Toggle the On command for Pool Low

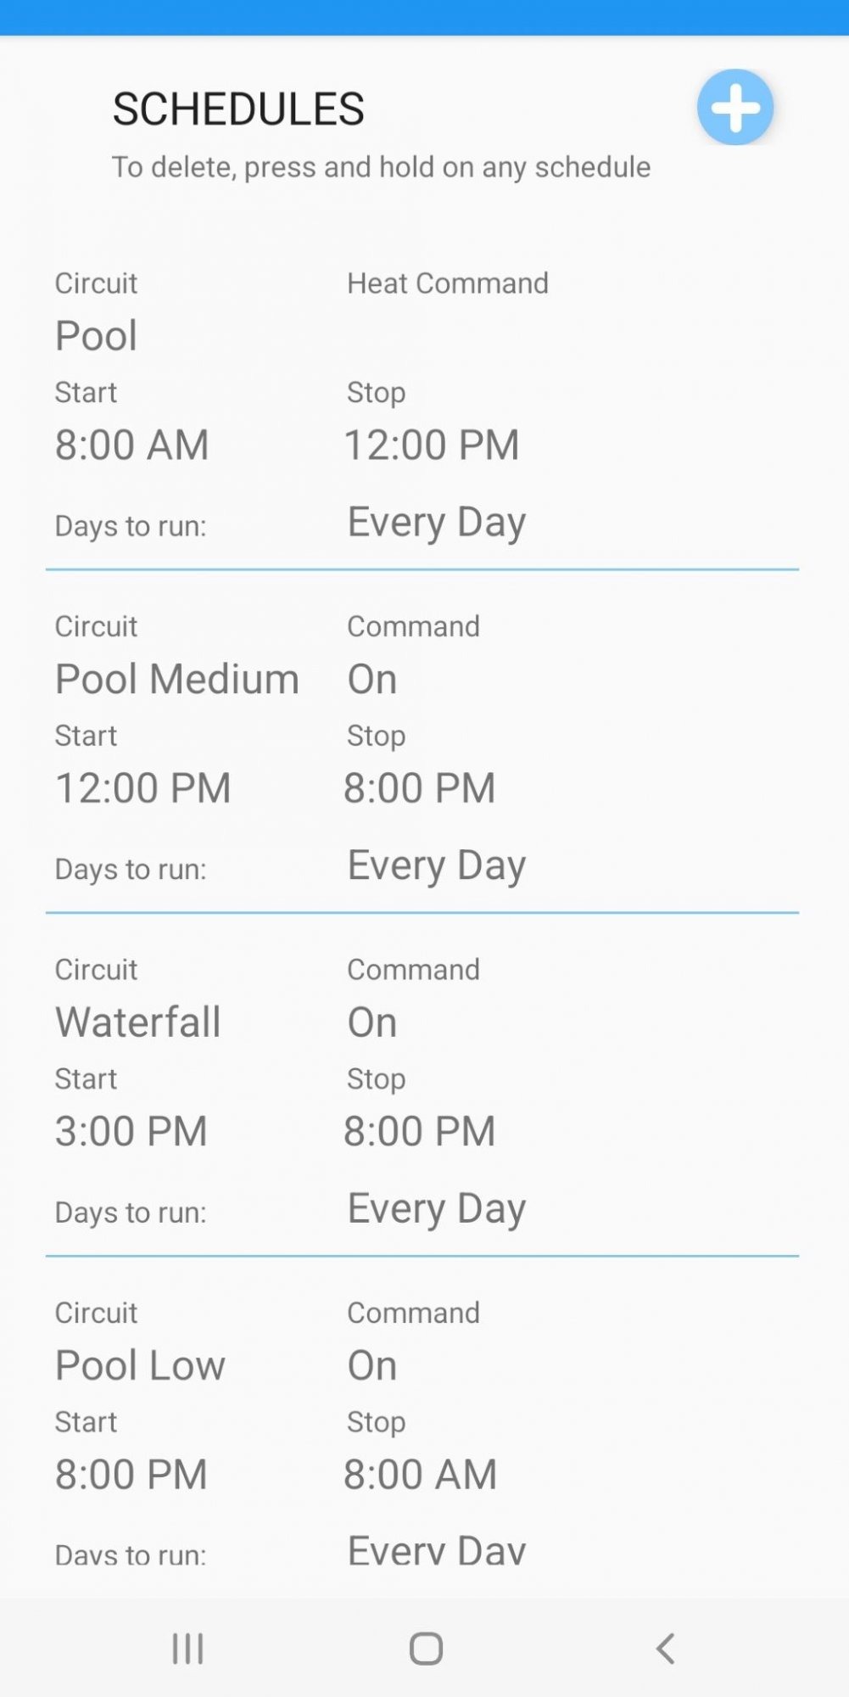pyautogui.click(x=372, y=1365)
